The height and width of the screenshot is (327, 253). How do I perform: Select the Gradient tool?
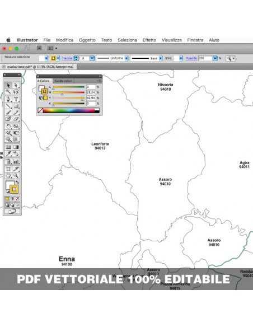tap(16, 147)
